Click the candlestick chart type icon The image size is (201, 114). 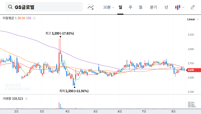[x=178, y=7]
